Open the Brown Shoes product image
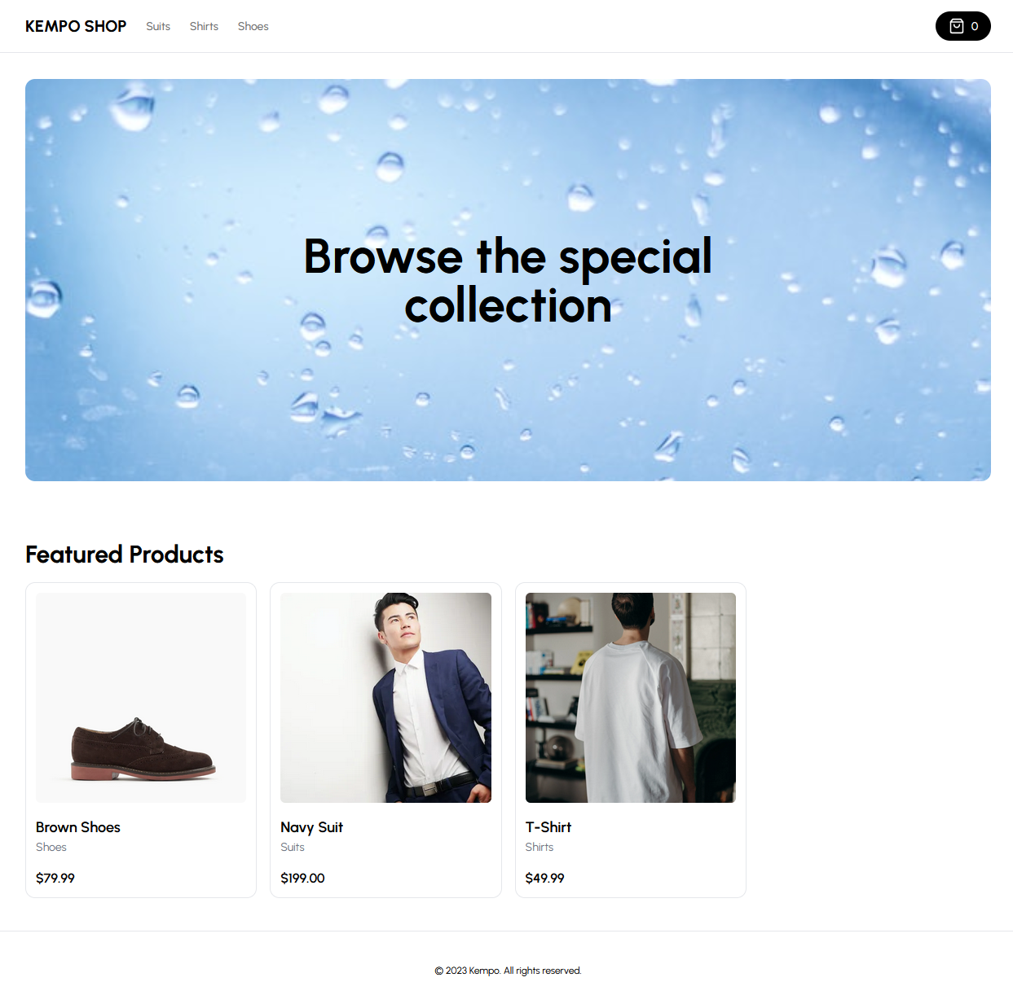This screenshot has height=995, width=1013. (x=141, y=698)
